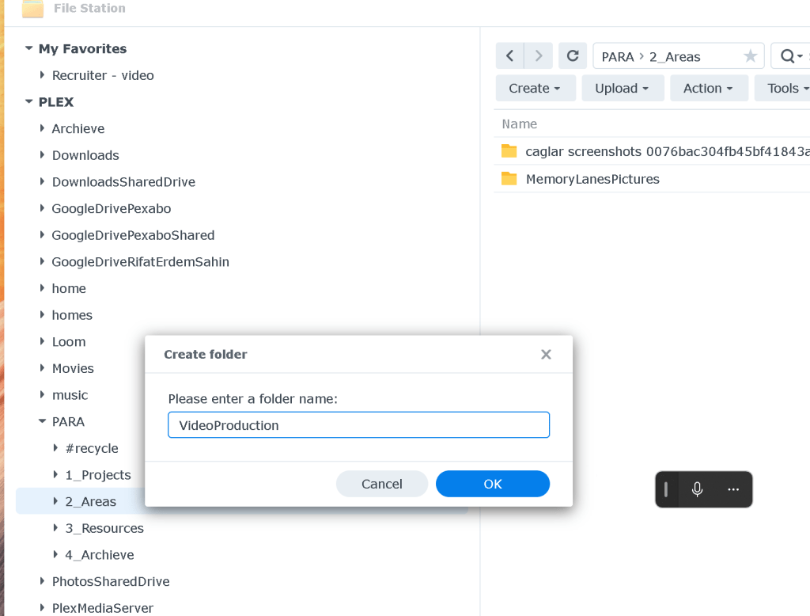Select the homes folder in tree
Image resolution: width=810 pixels, height=616 pixels.
click(72, 315)
